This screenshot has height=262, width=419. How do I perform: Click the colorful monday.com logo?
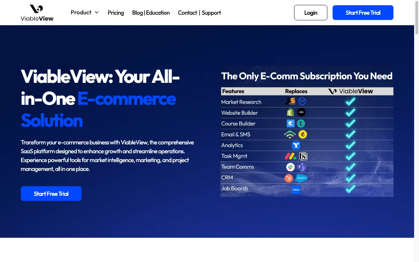pos(290,156)
